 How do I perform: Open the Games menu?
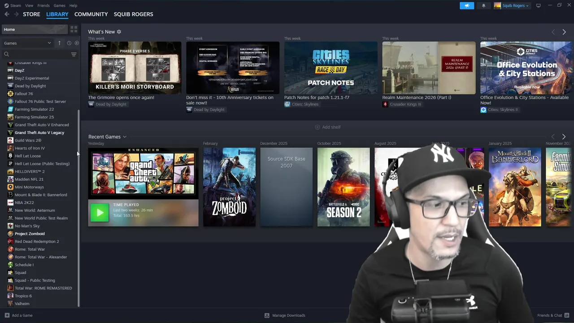[59, 5]
